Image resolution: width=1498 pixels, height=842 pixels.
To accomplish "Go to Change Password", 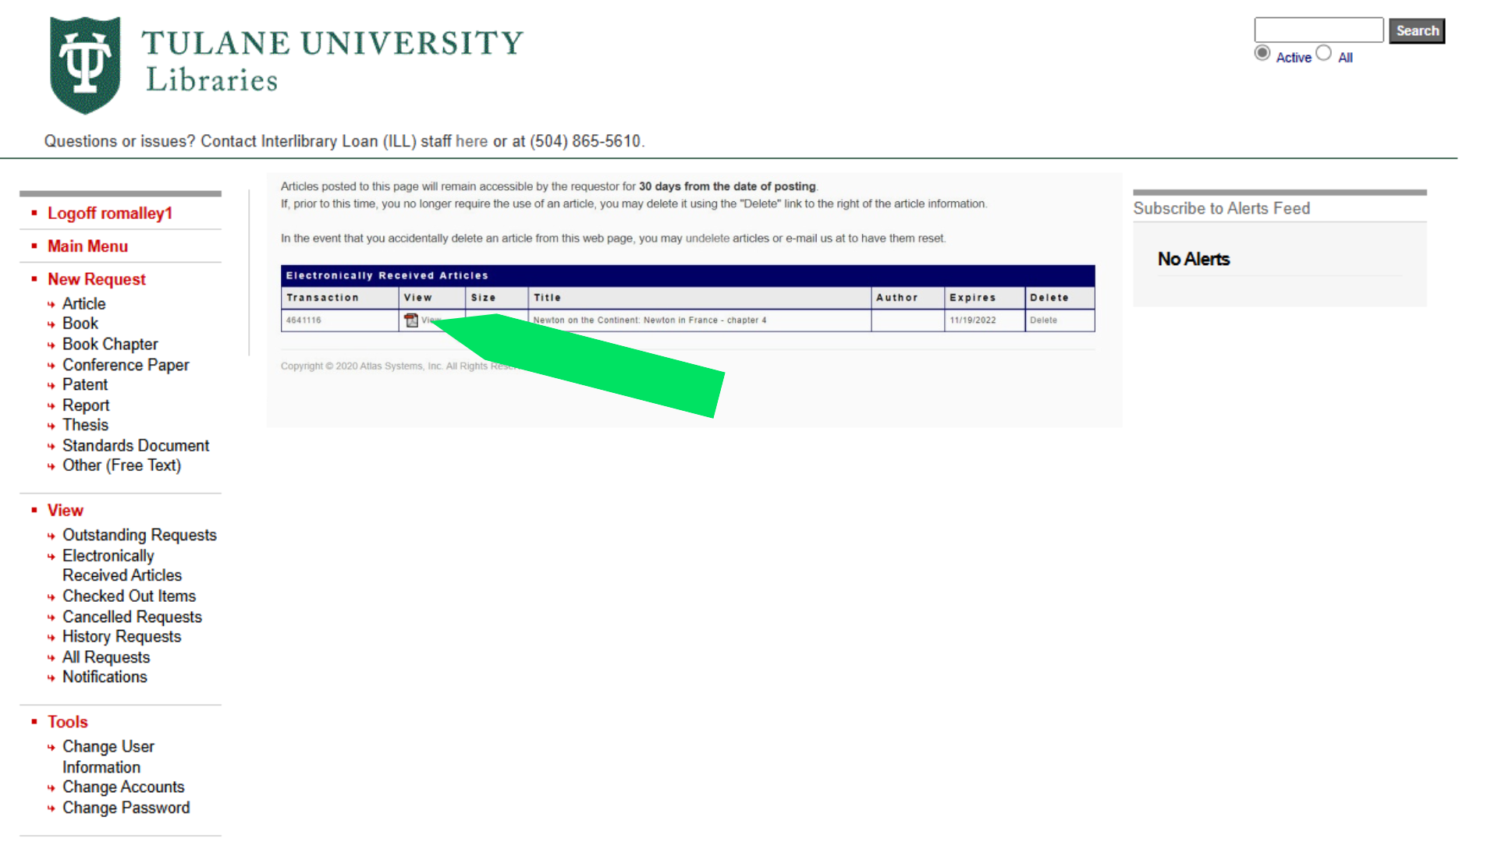I will click(126, 808).
